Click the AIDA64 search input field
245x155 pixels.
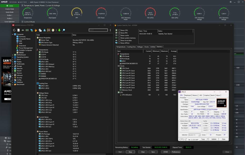(x=98, y=30)
